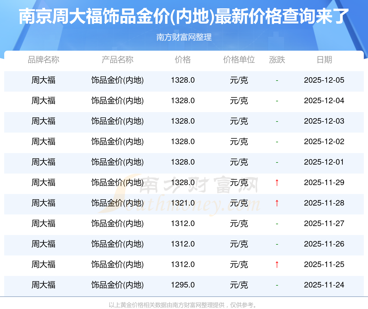Select the date 2025-12-04

pos(324,101)
